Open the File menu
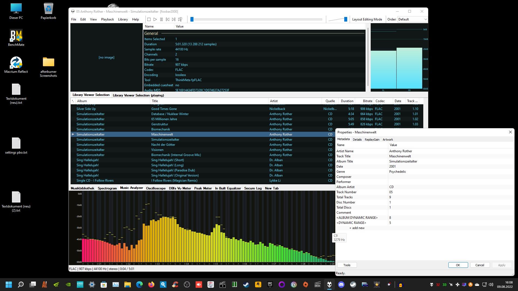518x291 pixels. [74, 19]
